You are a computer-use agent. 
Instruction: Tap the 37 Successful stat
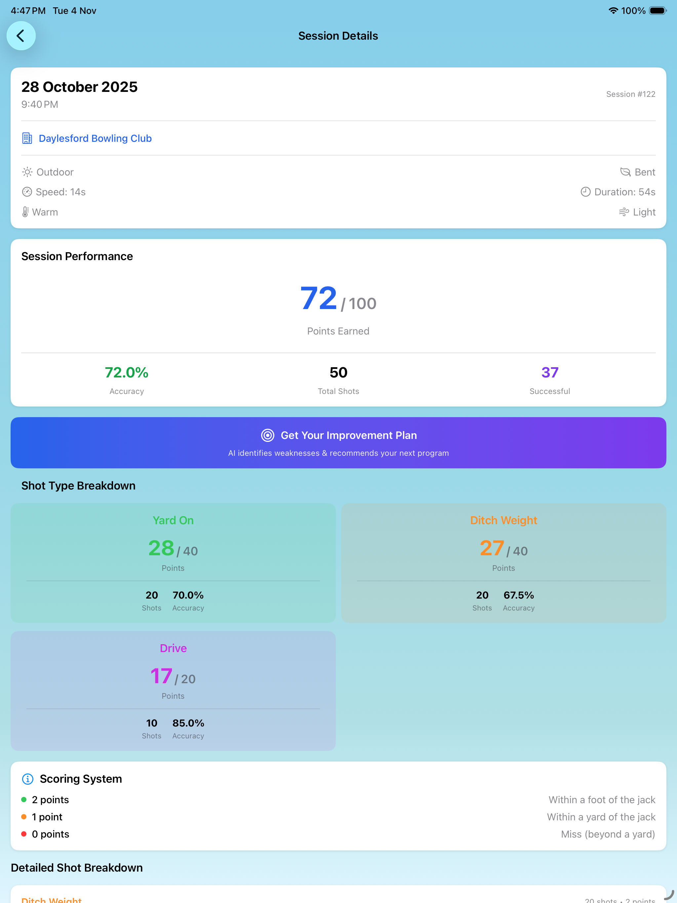(550, 380)
